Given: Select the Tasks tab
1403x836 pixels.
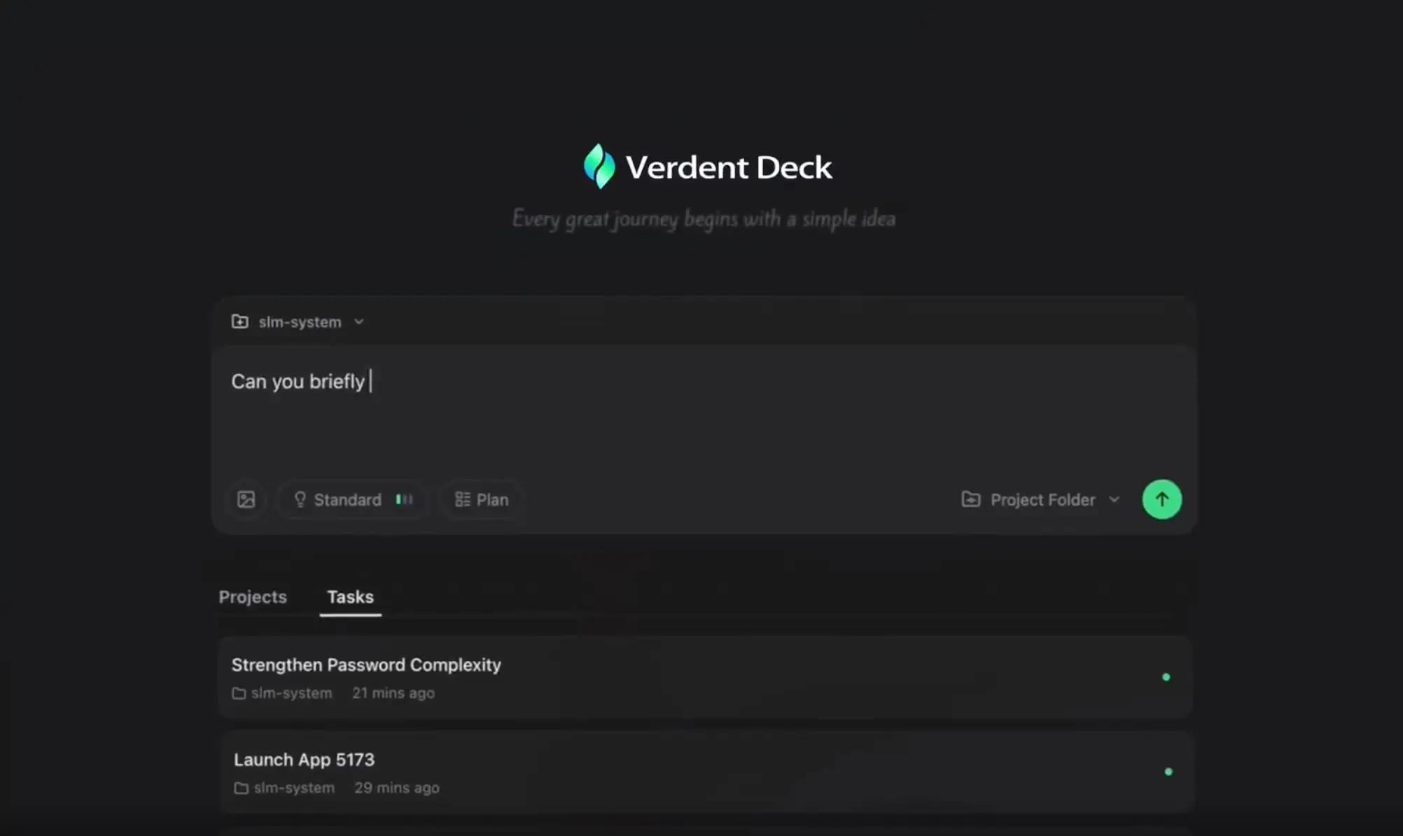Looking at the screenshot, I should [x=350, y=597].
